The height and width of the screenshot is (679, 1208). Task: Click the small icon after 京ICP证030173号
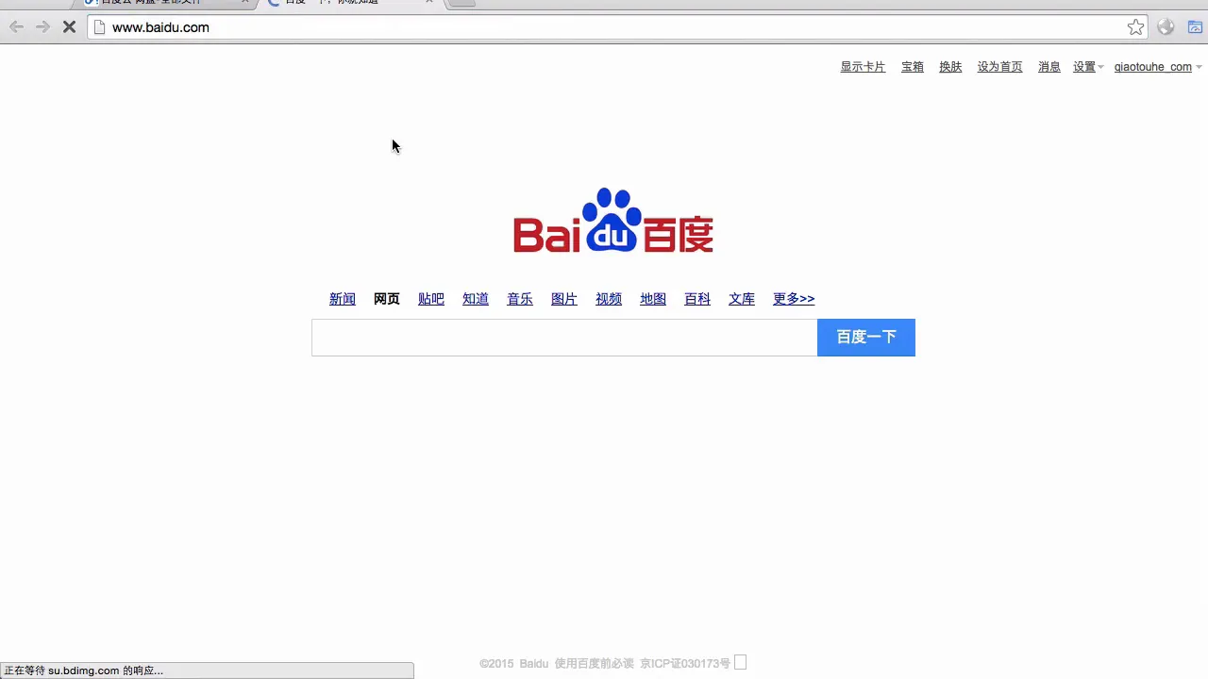(x=740, y=663)
